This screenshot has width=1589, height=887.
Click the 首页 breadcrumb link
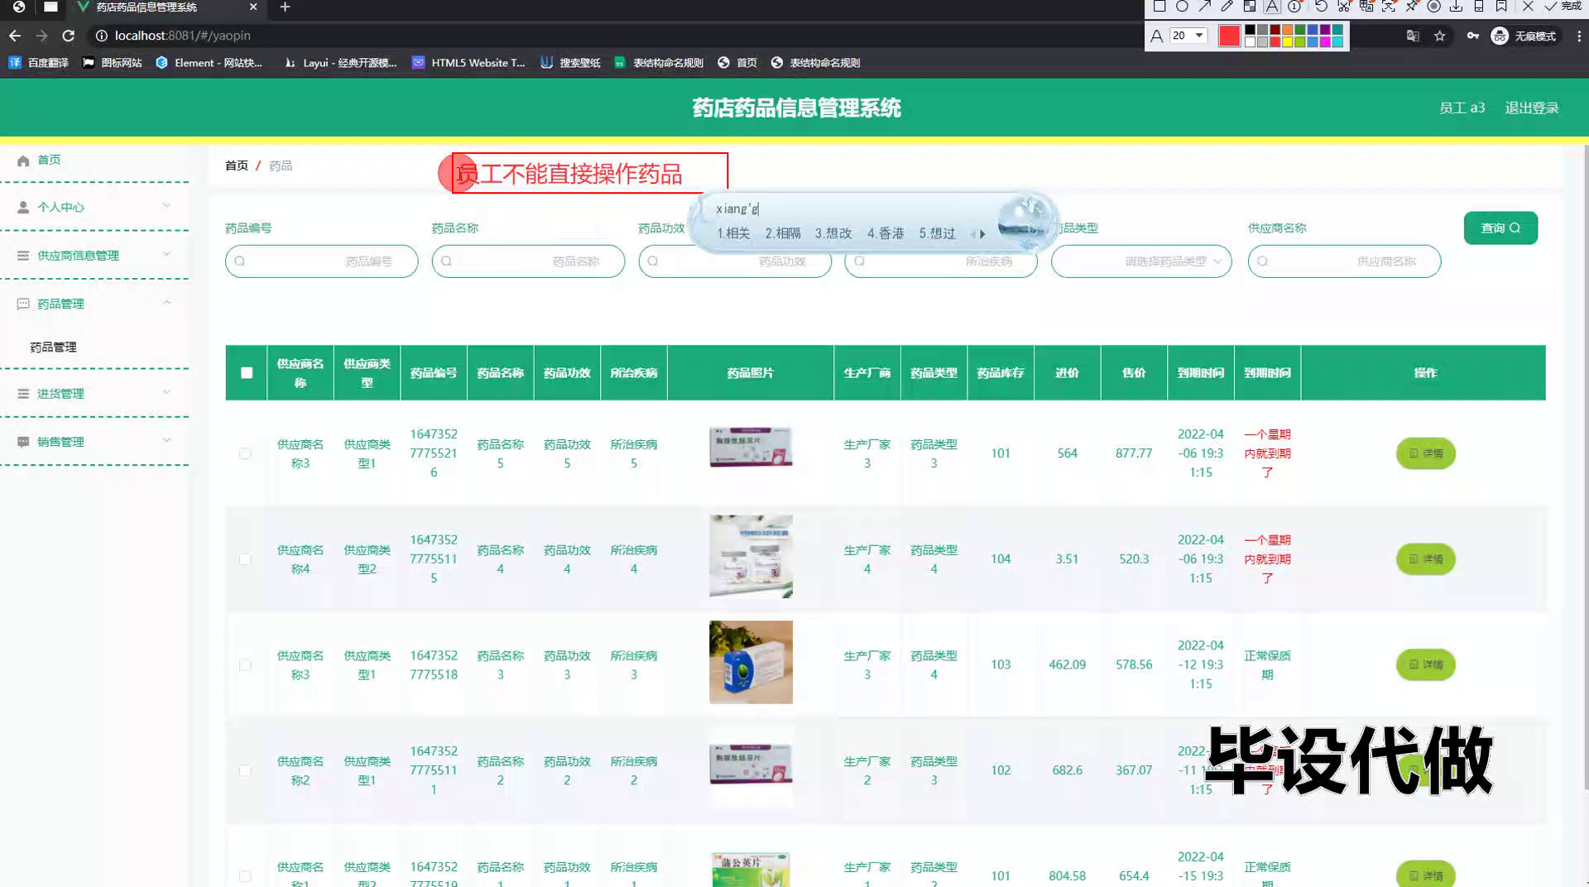tap(237, 165)
